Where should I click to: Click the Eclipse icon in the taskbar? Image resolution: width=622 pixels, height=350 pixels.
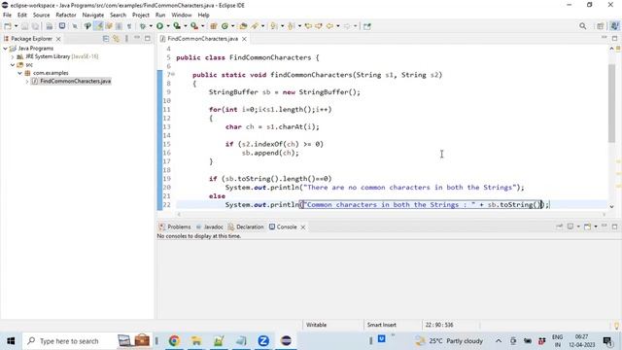pos(286,341)
